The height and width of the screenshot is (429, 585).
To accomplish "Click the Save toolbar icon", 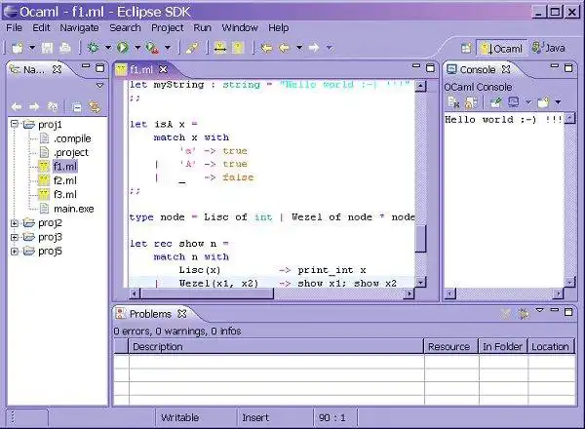I will click(x=47, y=48).
